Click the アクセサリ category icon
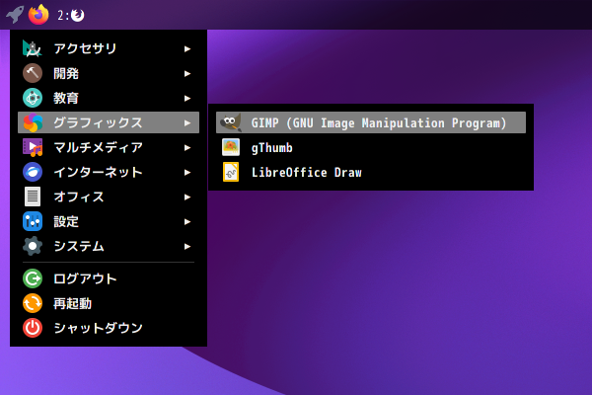Image resolution: width=592 pixels, height=395 pixels. (33, 48)
